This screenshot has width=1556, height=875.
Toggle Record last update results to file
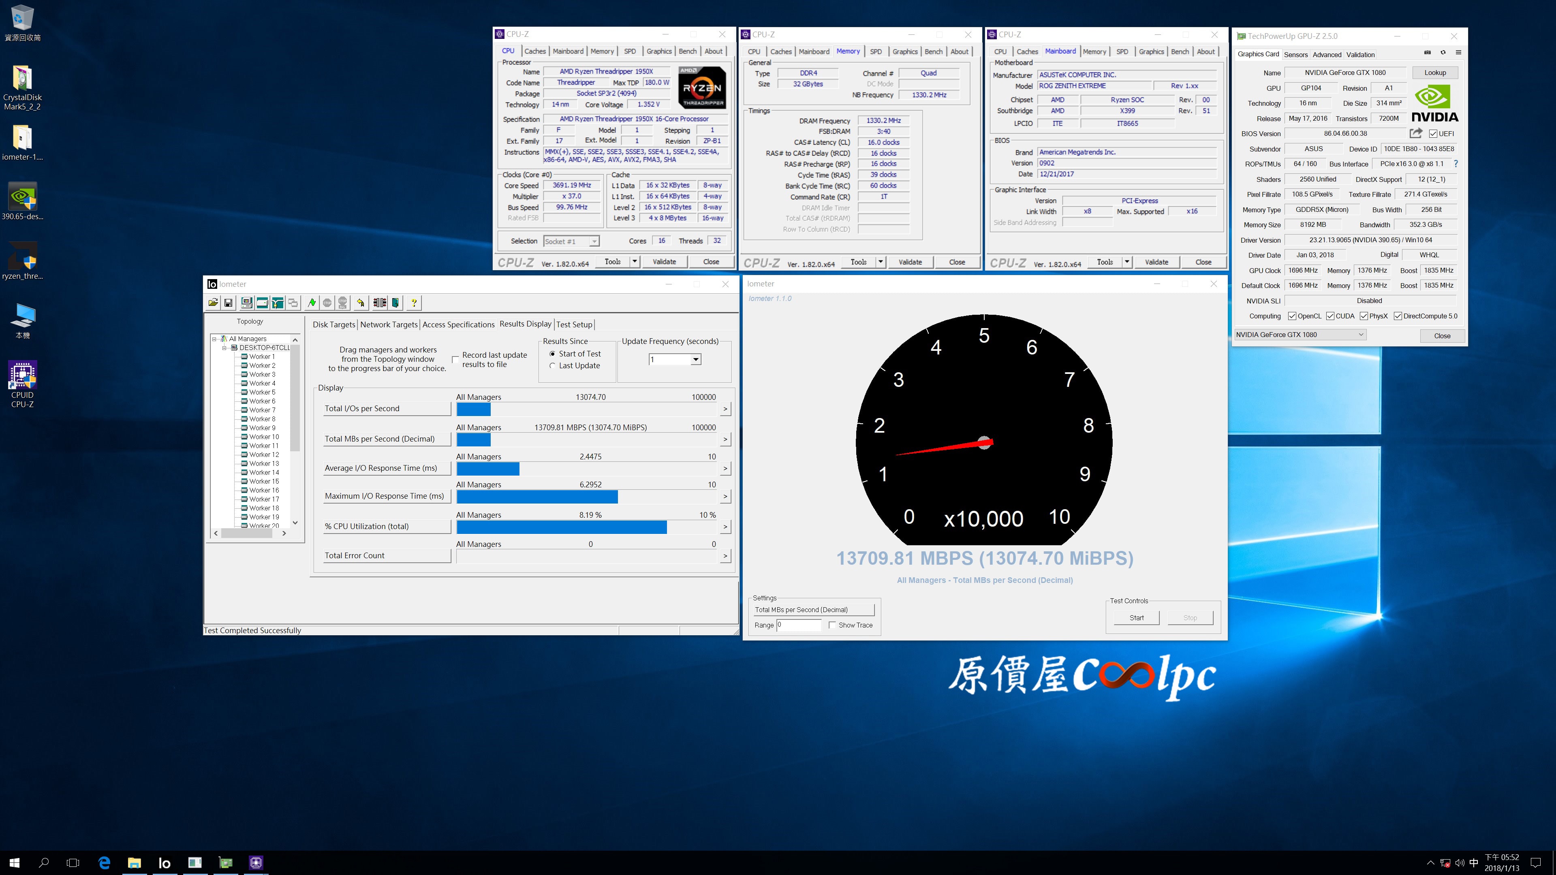[x=455, y=359]
